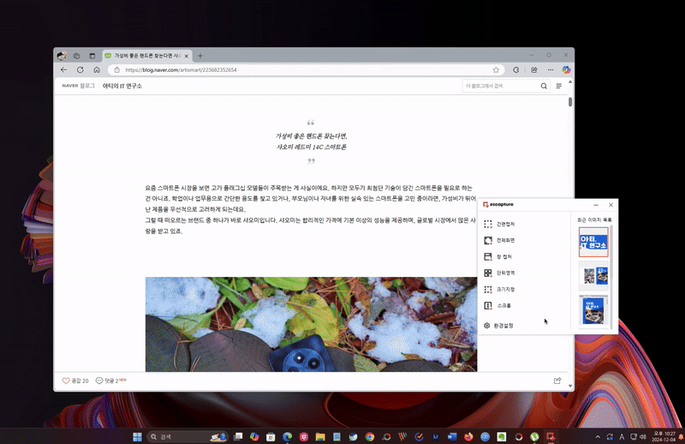Open Lightroom from taskbar
This screenshot has height=444, width=685.
(436, 436)
